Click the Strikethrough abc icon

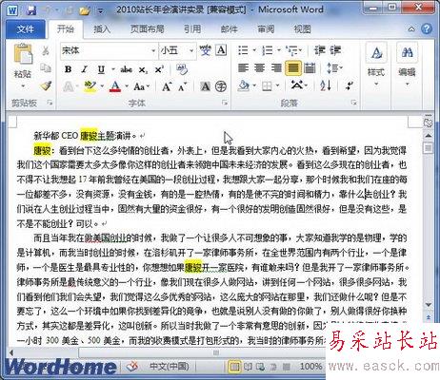click(x=126, y=69)
